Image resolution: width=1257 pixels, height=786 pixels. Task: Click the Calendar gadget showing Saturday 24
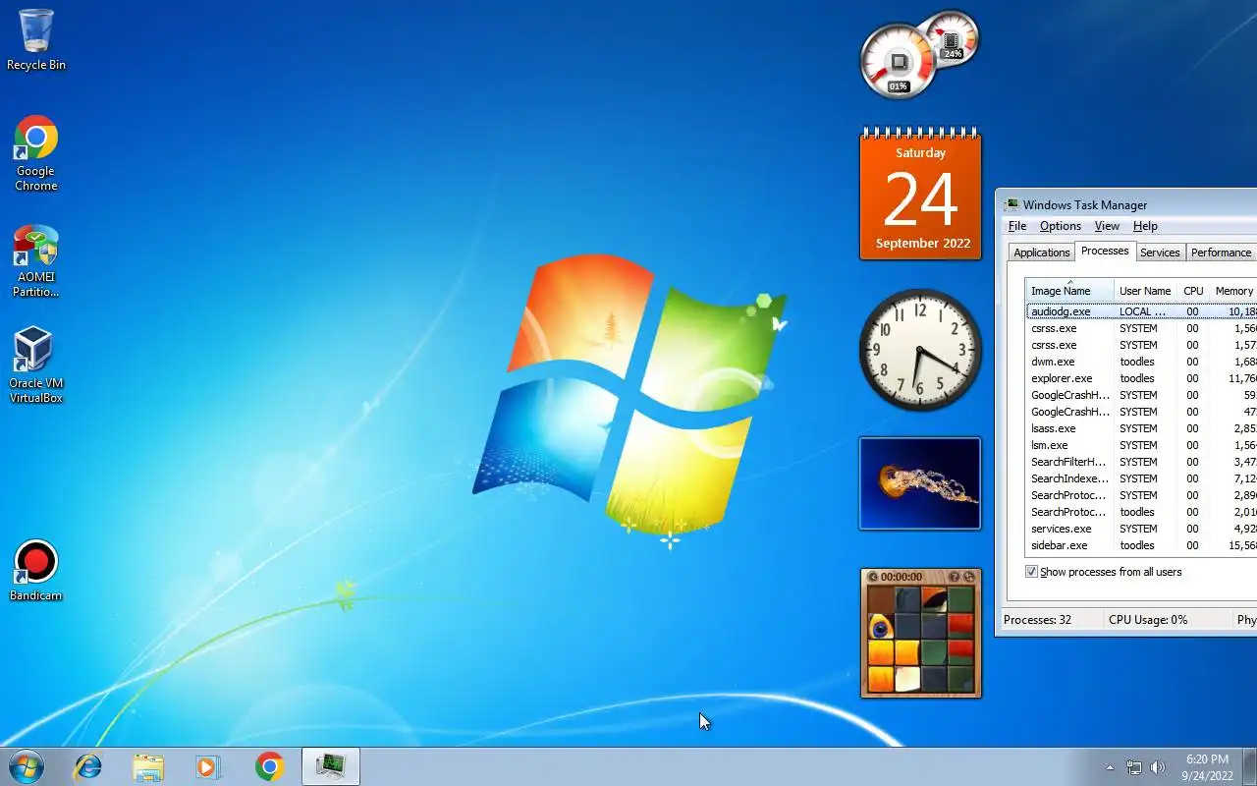click(920, 194)
